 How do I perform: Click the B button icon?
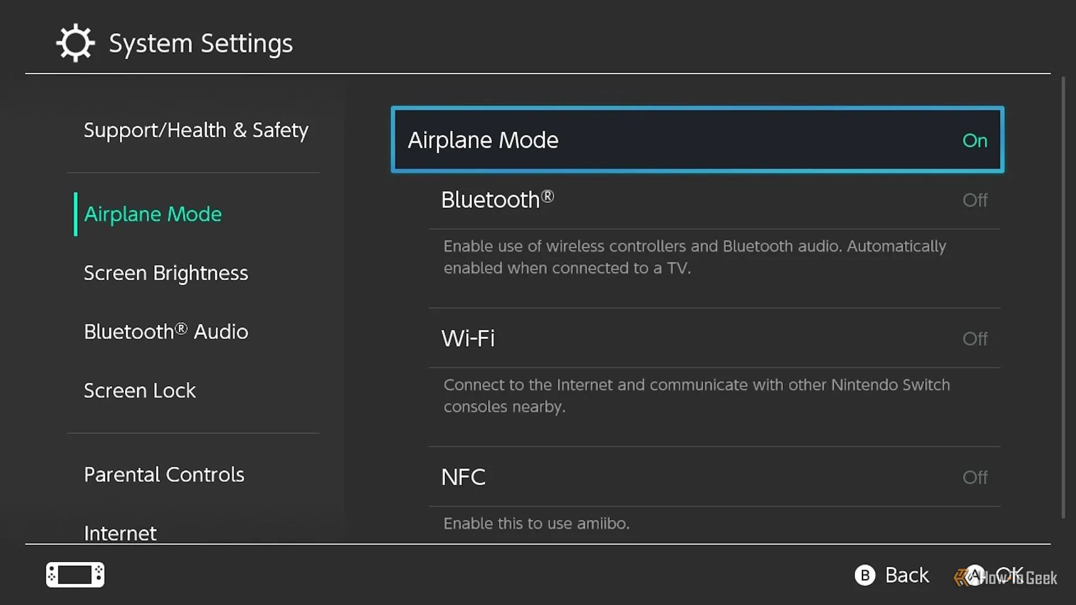point(865,575)
